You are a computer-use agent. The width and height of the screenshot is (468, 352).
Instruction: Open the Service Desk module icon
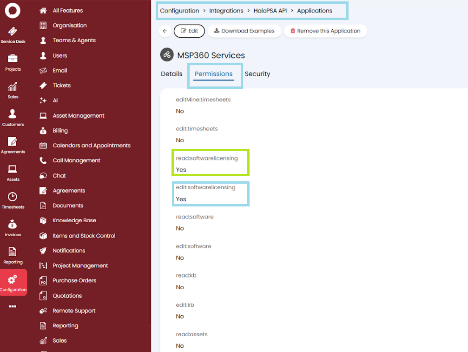(13, 31)
